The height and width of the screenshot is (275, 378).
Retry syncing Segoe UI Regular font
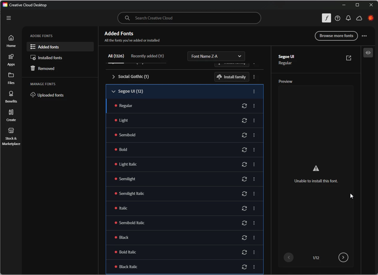[x=244, y=106]
